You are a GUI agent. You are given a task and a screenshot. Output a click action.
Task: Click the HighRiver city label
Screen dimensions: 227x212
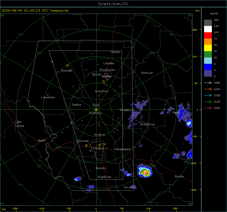pyautogui.click(x=105, y=177)
